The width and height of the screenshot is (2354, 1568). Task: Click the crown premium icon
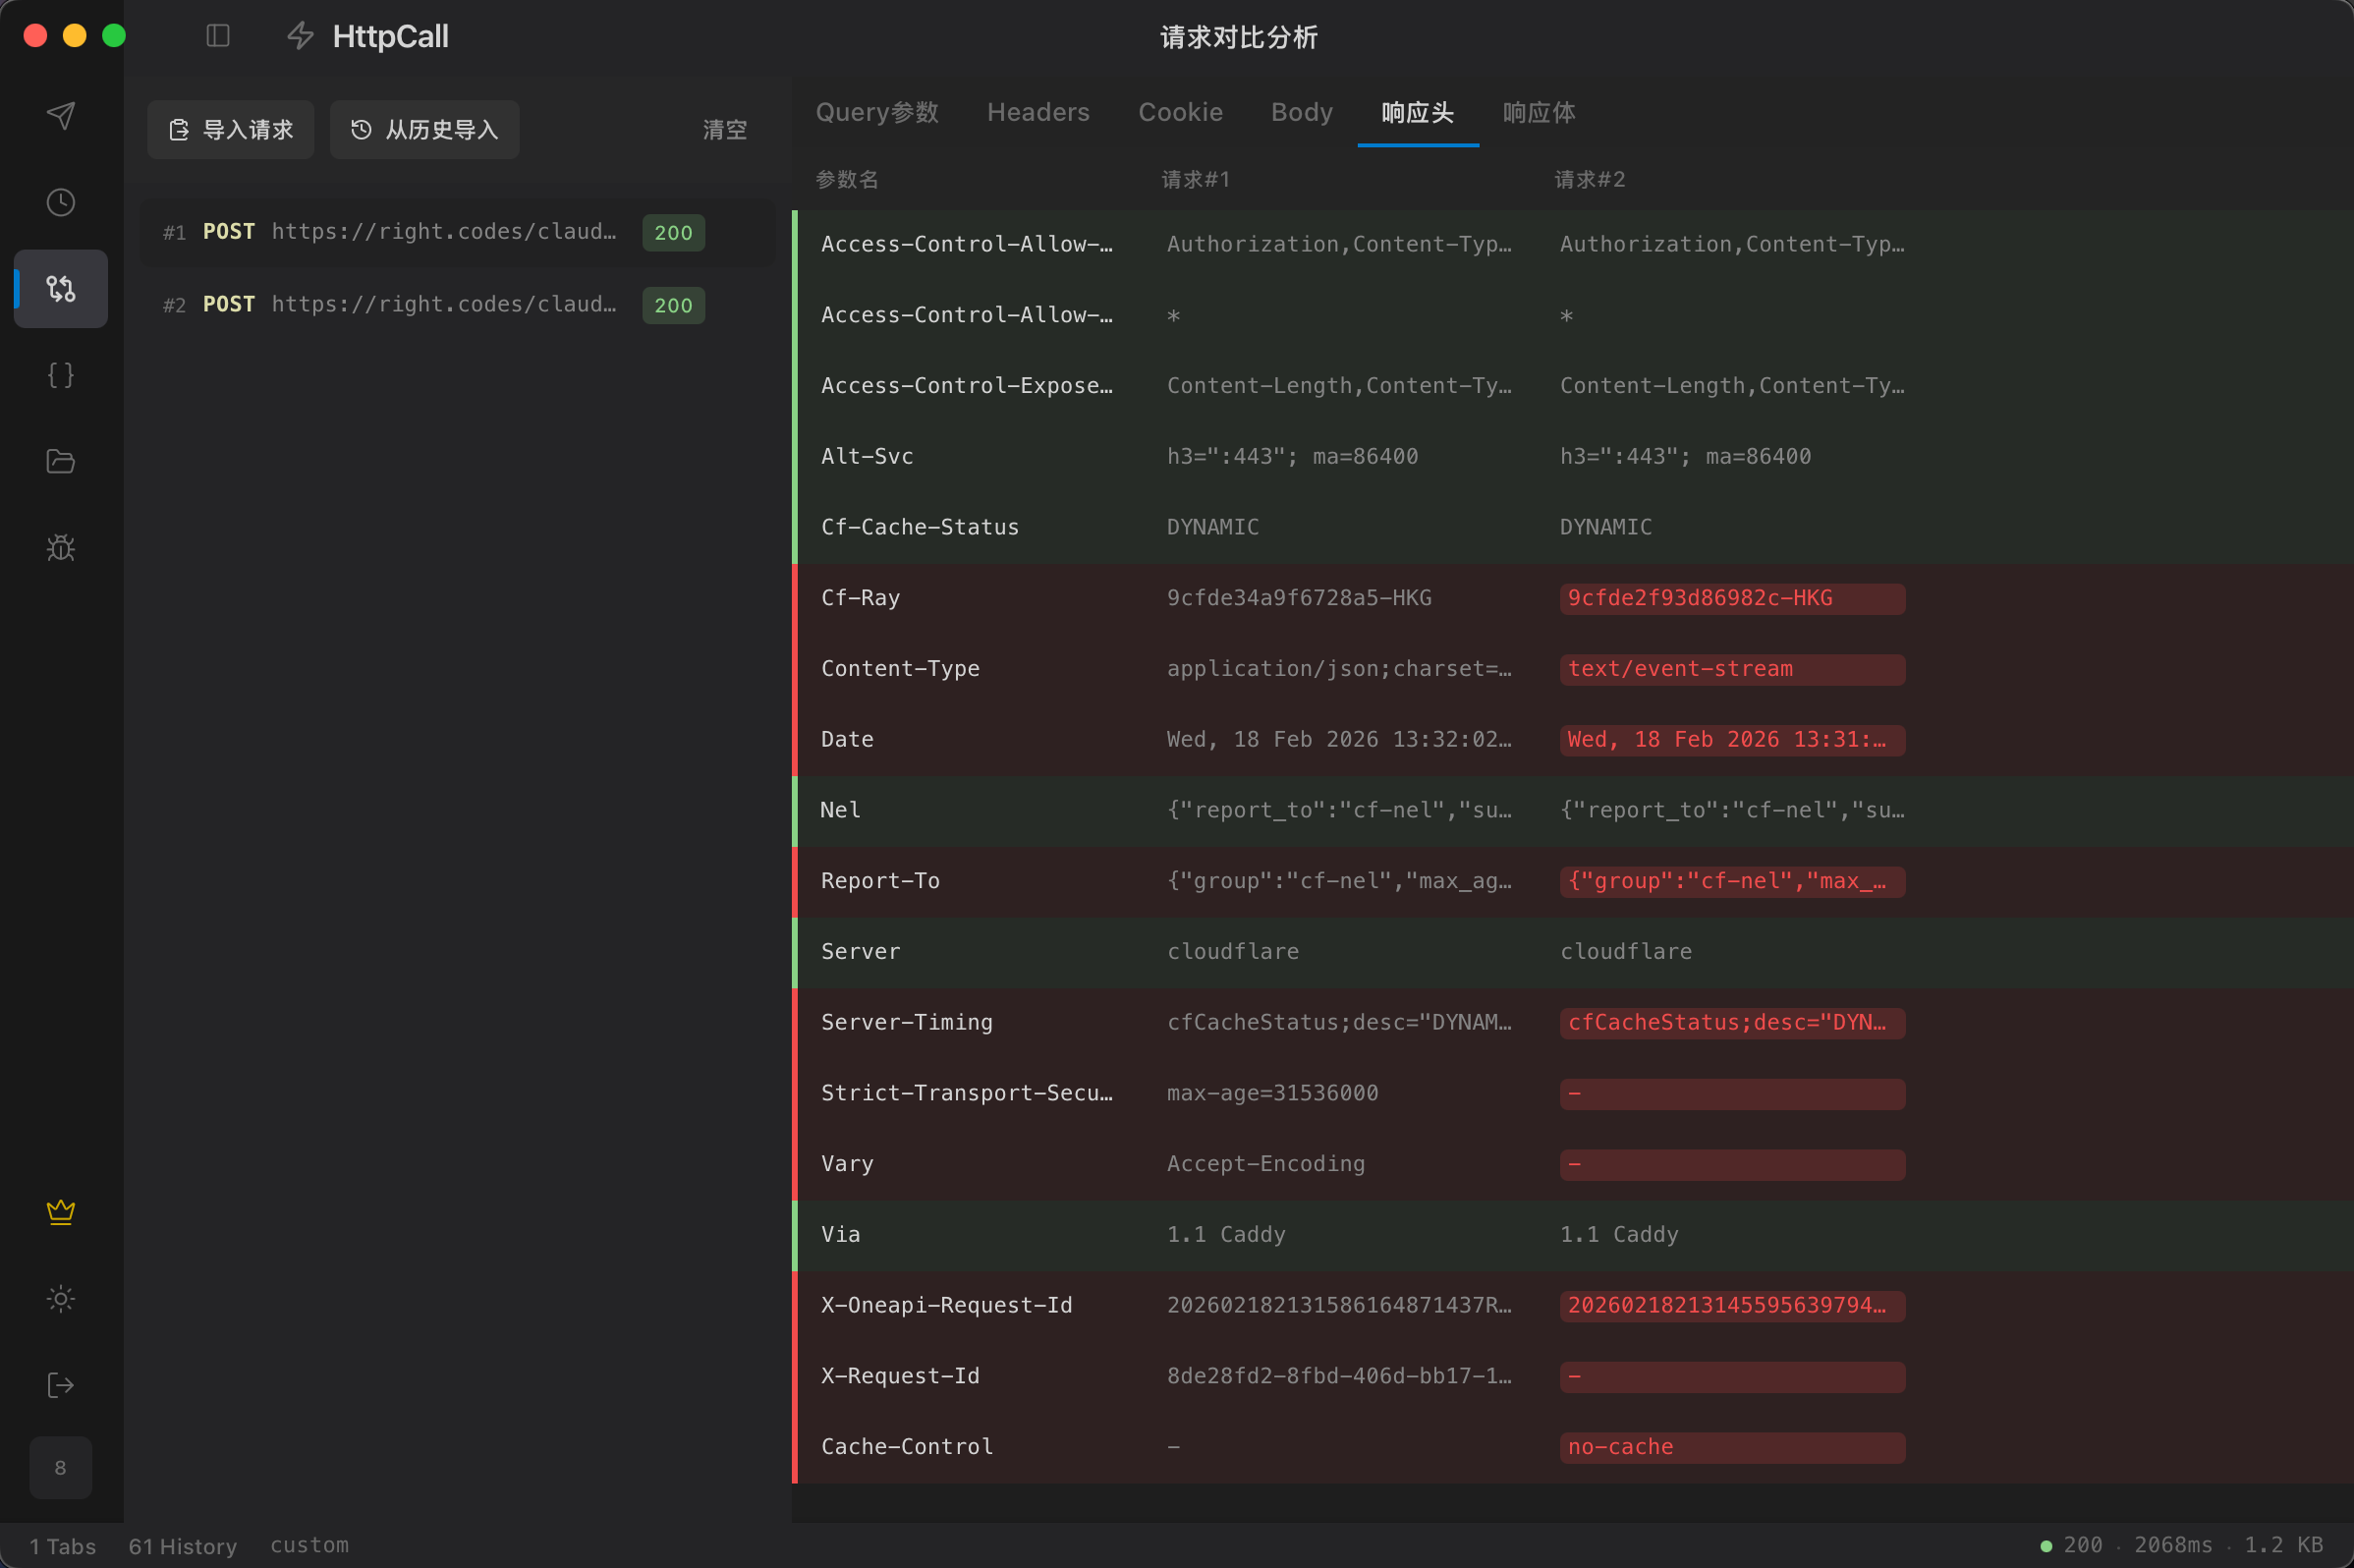coord(60,1212)
